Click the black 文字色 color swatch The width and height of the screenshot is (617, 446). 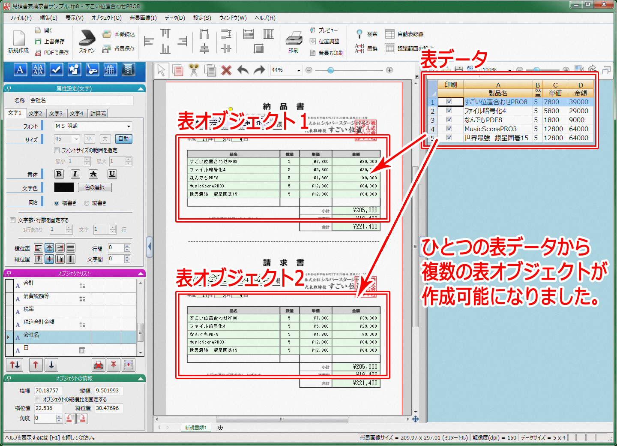click(64, 187)
